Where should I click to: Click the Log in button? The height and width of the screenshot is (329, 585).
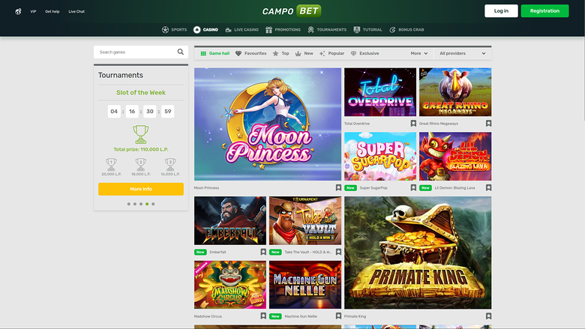point(501,10)
